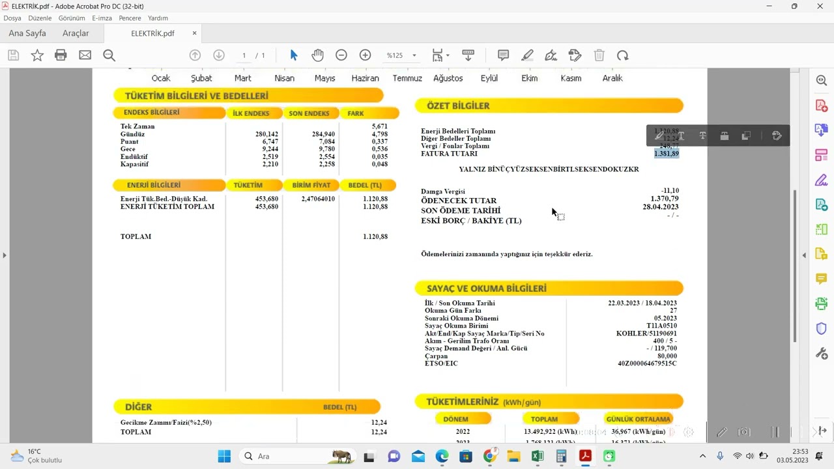
Task: Open the Fill & Sign tool in right panel
Action: pos(822,180)
